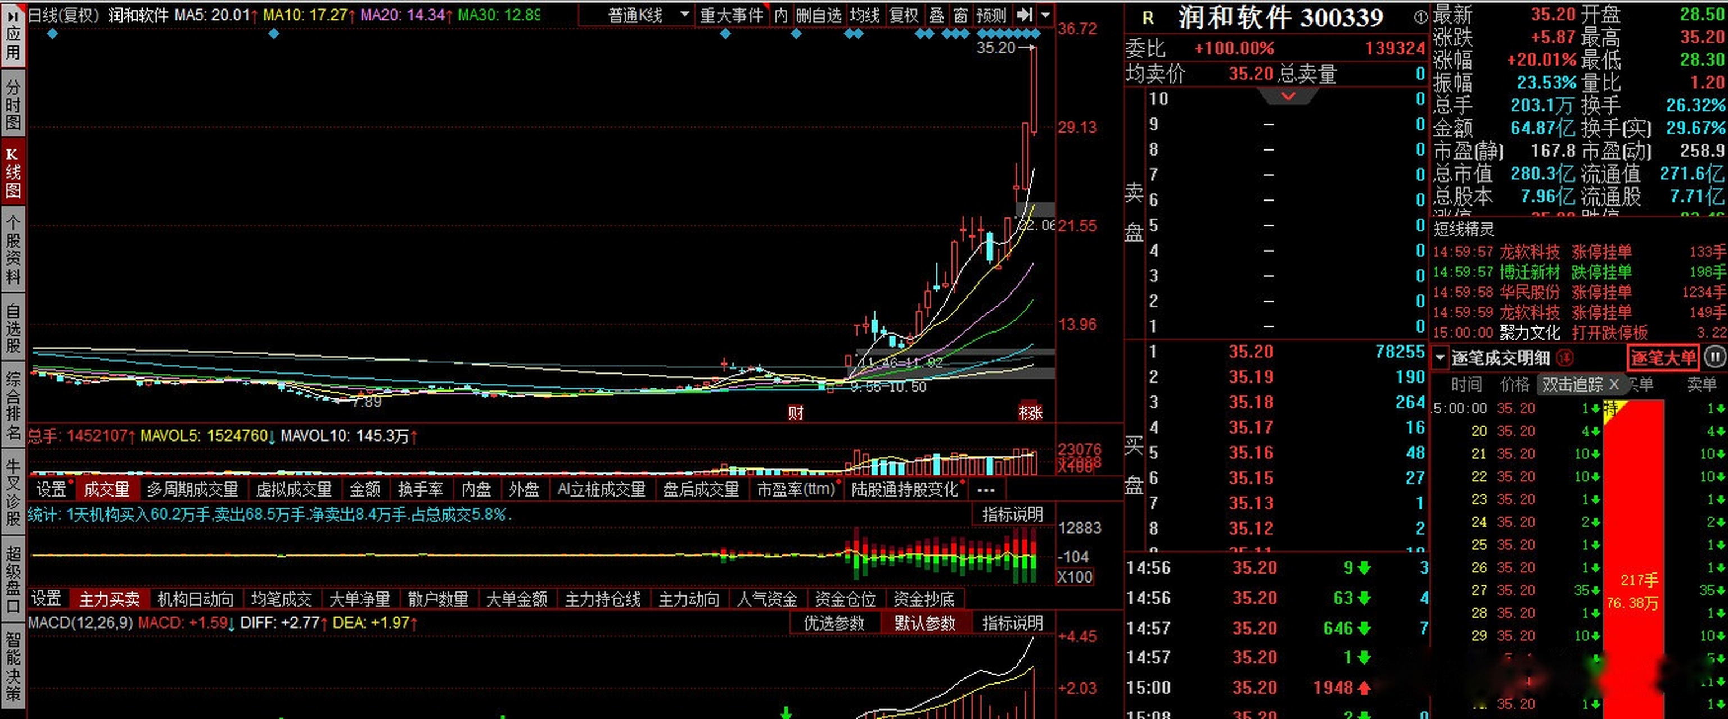The image size is (1728, 719).
Task: Select the 资金仓位 indicator tab
Action: pos(845,598)
